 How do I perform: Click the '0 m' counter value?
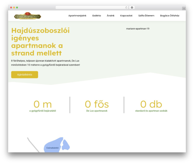(x=43, y=104)
